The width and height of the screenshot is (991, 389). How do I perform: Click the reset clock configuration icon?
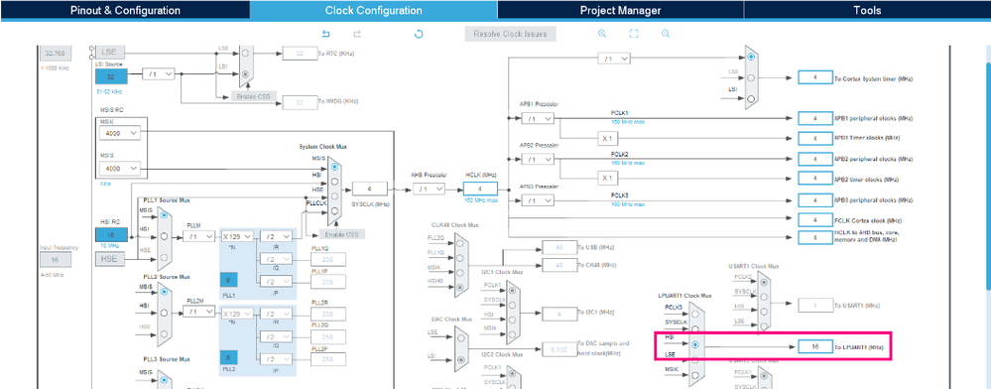[x=419, y=34]
